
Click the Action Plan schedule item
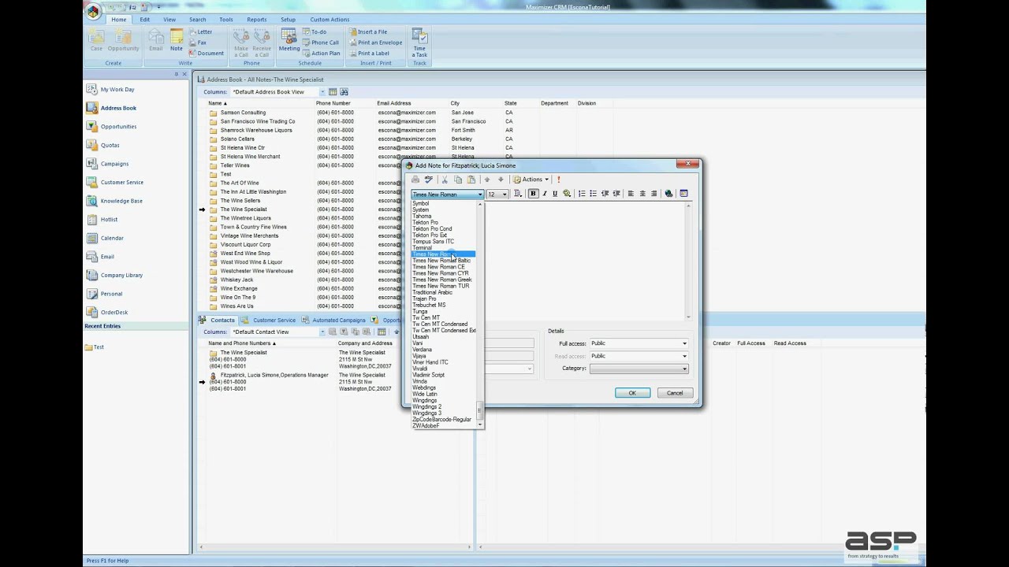pyautogui.click(x=322, y=54)
